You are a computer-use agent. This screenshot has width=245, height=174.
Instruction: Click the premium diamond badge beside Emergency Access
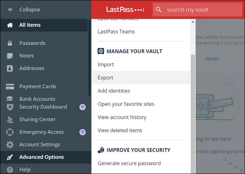point(82,132)
